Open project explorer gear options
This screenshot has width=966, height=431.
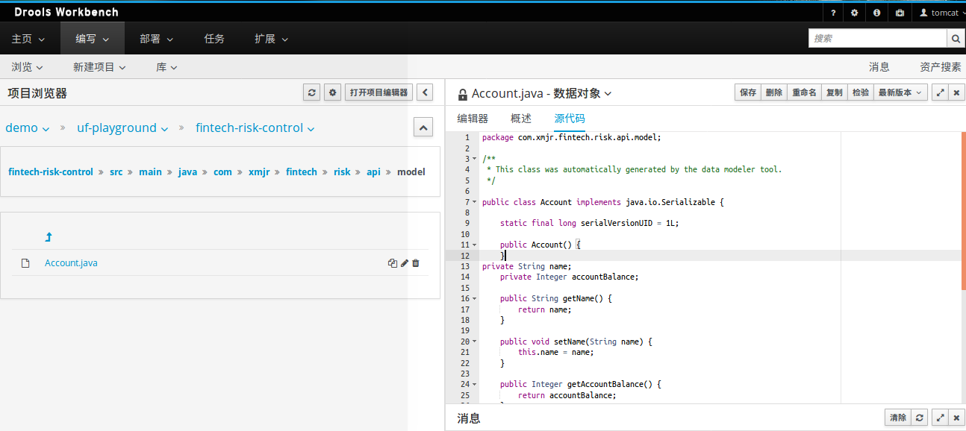333,92
